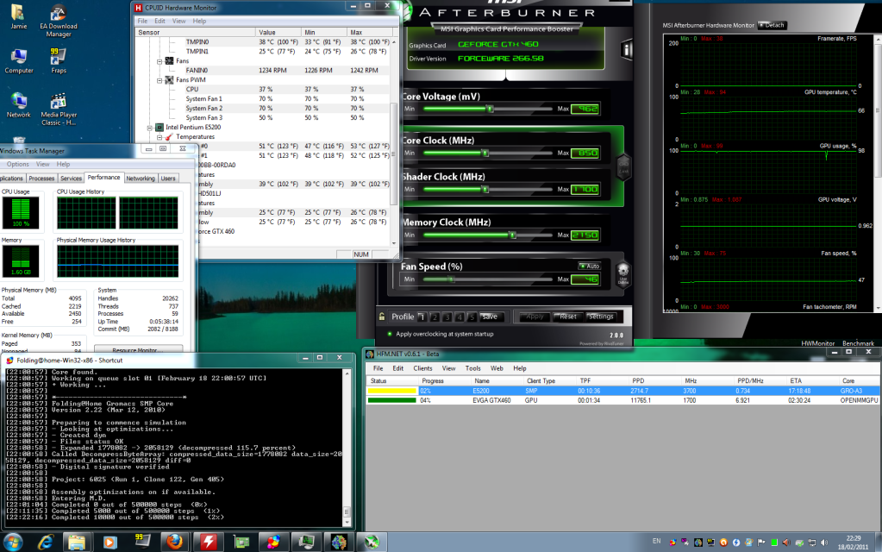Click the Action Center flag tray icon

pos(761,543)
